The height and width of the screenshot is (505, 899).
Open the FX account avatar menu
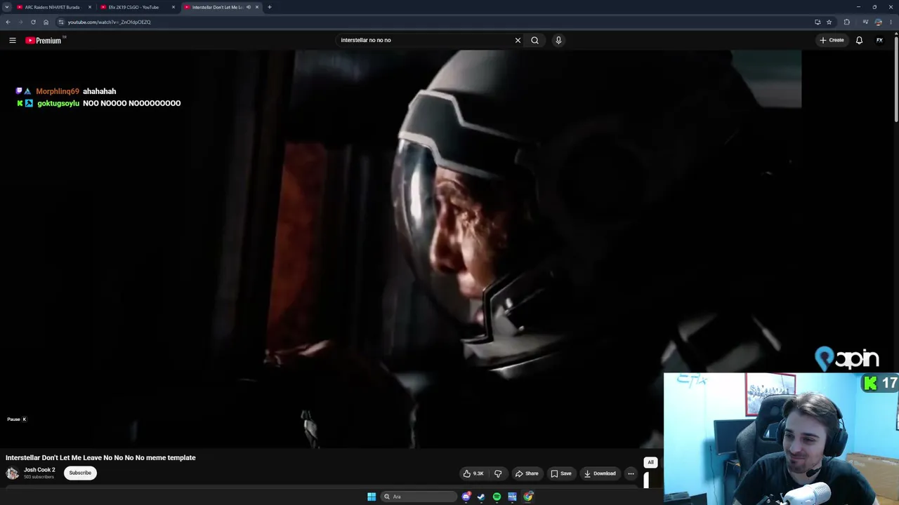(879, 40)
